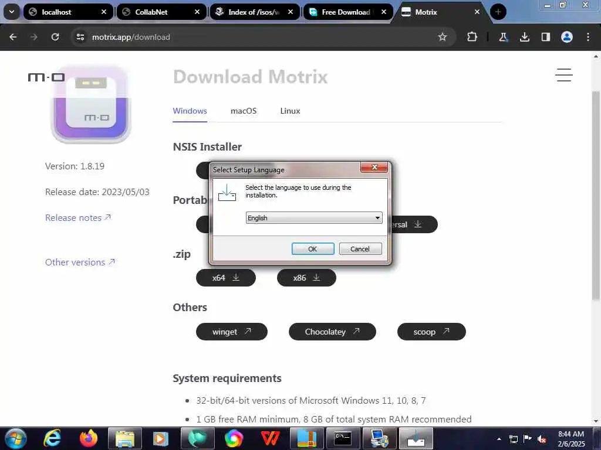This screenshot has height=450, width=601.
Task: Open the English language dropdown
Action: [x=314, y=218]
